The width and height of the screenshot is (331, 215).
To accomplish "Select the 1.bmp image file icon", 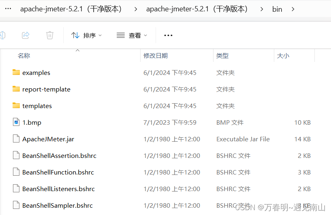I will [16, 122].
